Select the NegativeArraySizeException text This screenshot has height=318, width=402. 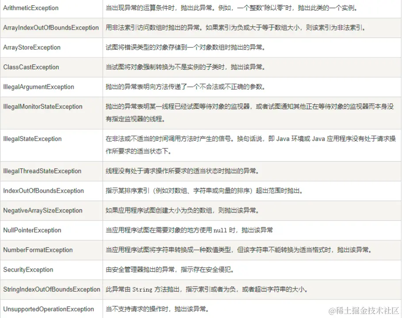(42, 211)
